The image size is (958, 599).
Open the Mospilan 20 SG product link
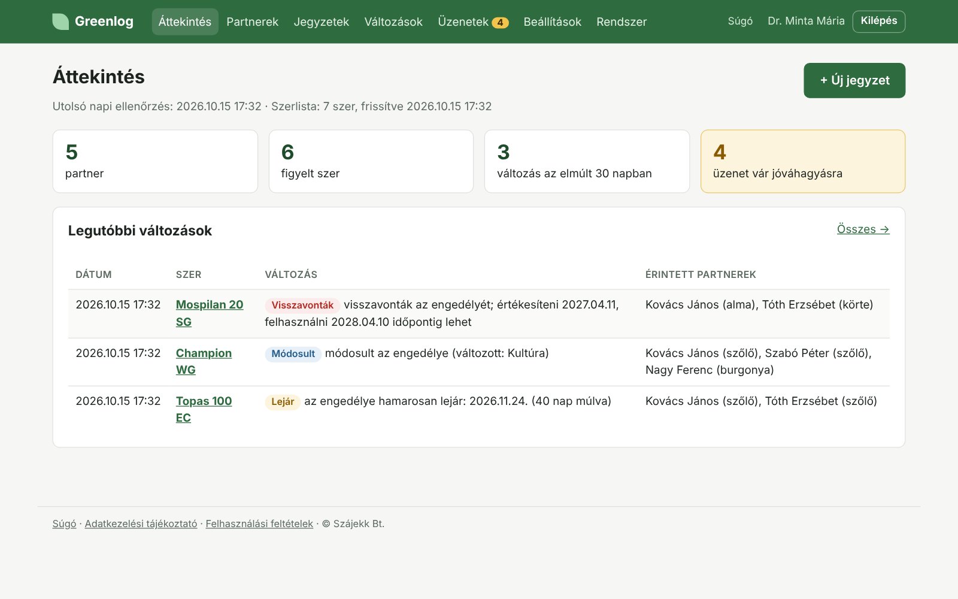210,313
